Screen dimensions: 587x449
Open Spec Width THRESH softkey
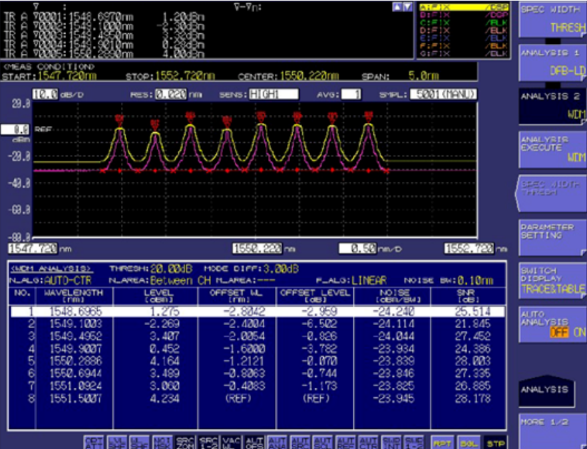coord(552,19)
